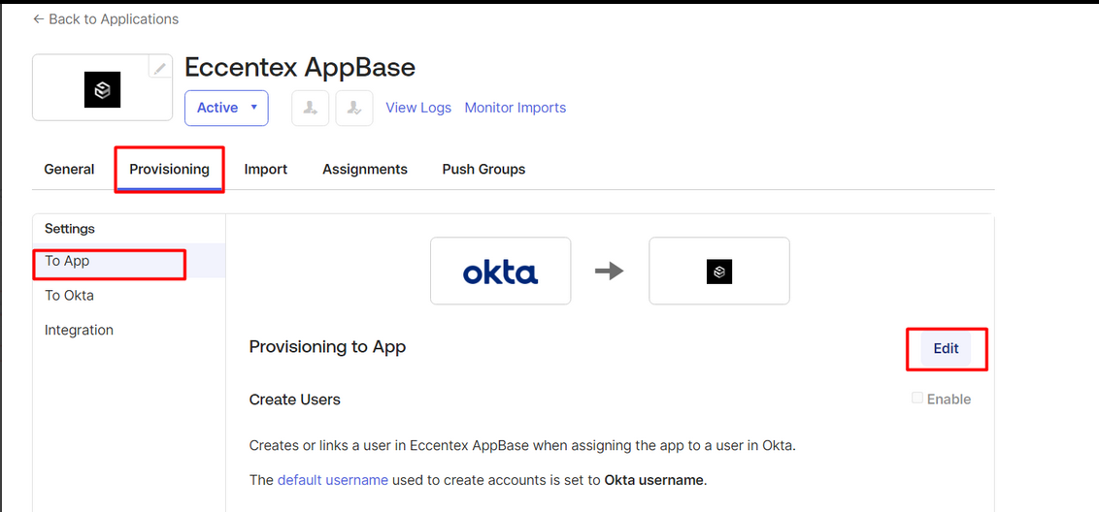Click the Eccentex AppBase title

point(300,68)
